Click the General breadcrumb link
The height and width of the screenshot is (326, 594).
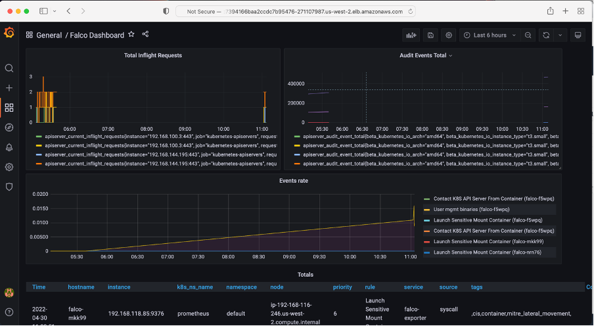(49, 35)
